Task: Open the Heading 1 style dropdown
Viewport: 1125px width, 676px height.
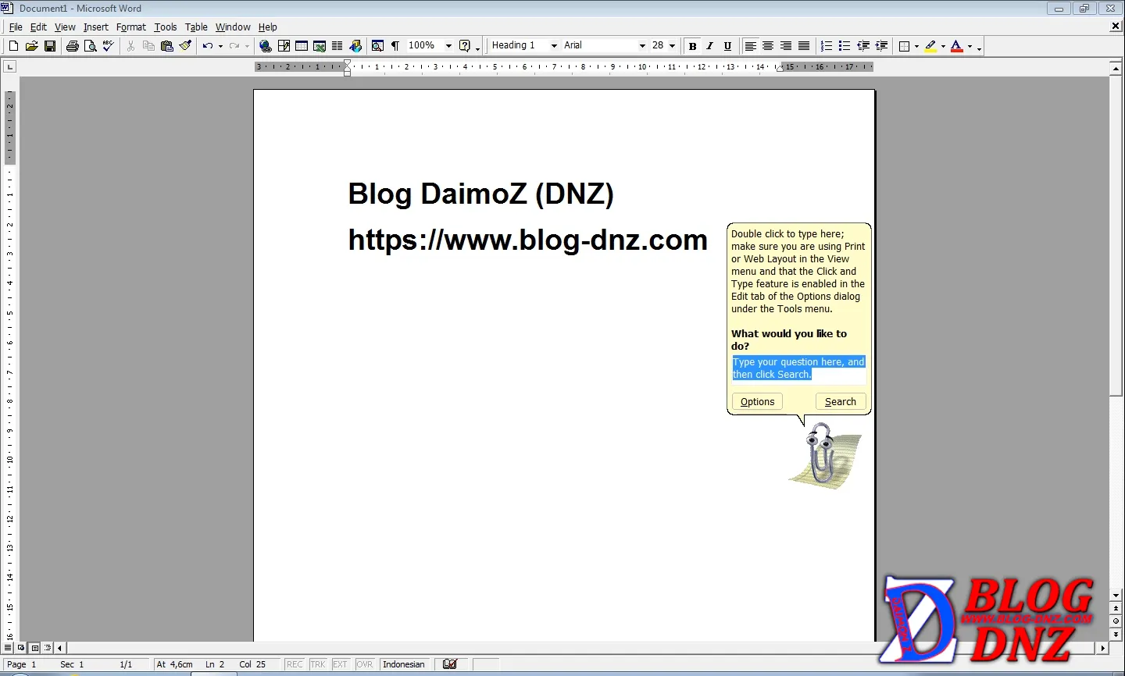Action: pos(554,46)
